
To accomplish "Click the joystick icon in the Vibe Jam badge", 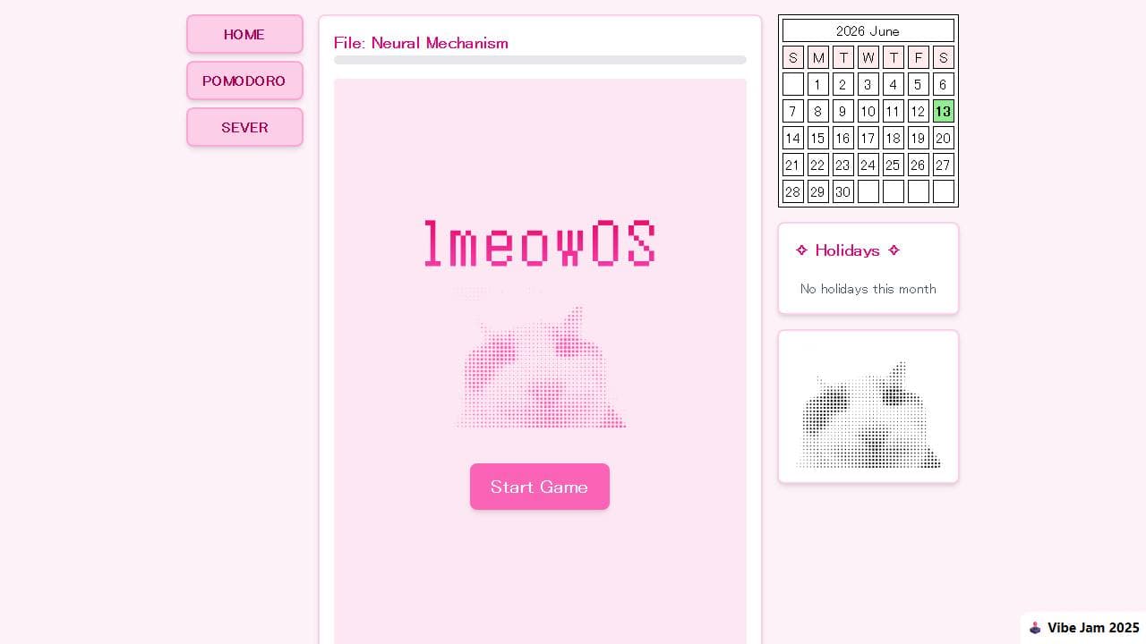I will [x=1035, y=628].
